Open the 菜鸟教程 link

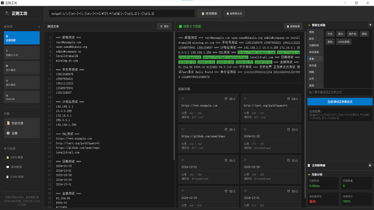click(16, 167)
